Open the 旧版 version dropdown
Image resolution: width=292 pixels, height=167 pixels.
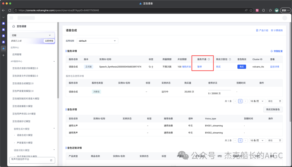click(x=32, y=35)
